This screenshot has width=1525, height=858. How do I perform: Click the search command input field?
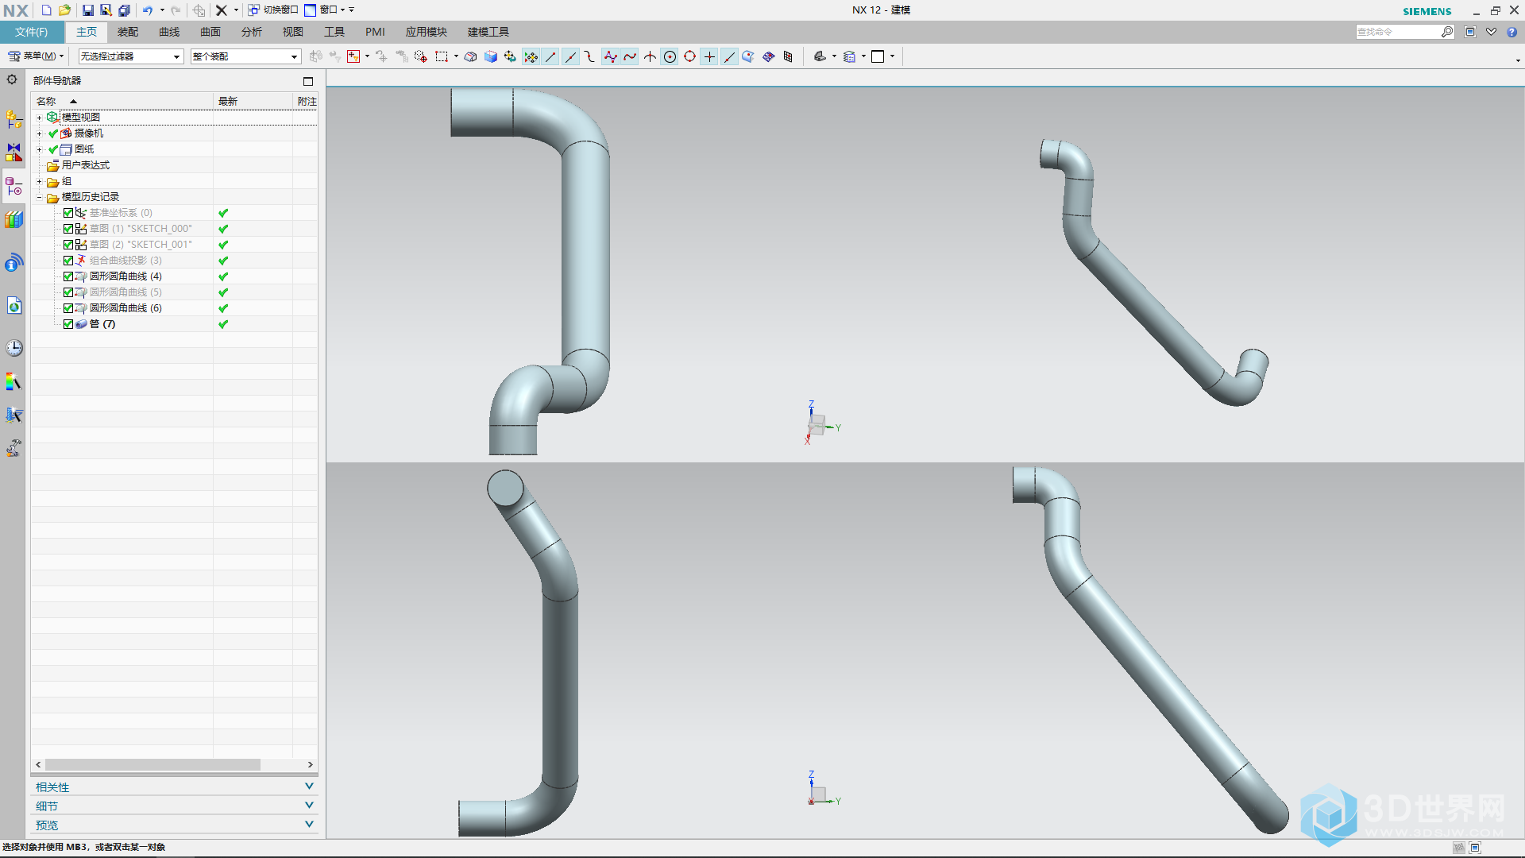[1398, 32]
